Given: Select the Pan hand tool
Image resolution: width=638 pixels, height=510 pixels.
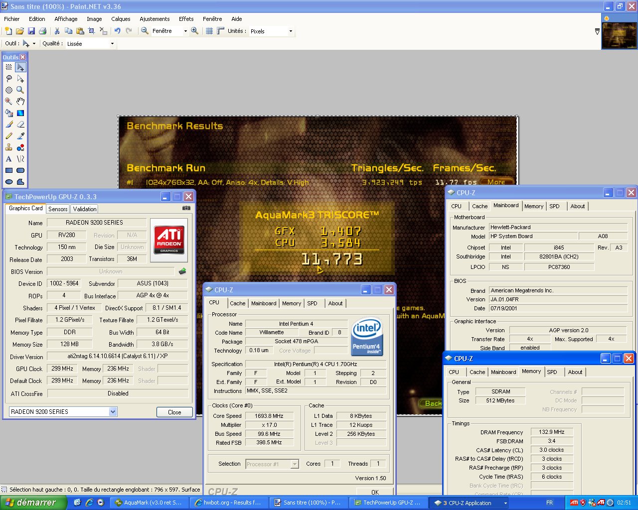Looking at the screenshot, I should pos(20,102).
